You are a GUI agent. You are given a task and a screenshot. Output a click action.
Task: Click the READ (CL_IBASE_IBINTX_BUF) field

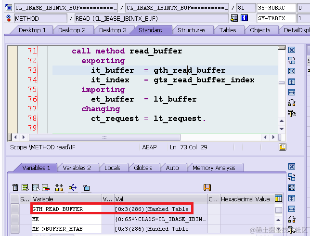coord(152,18)
